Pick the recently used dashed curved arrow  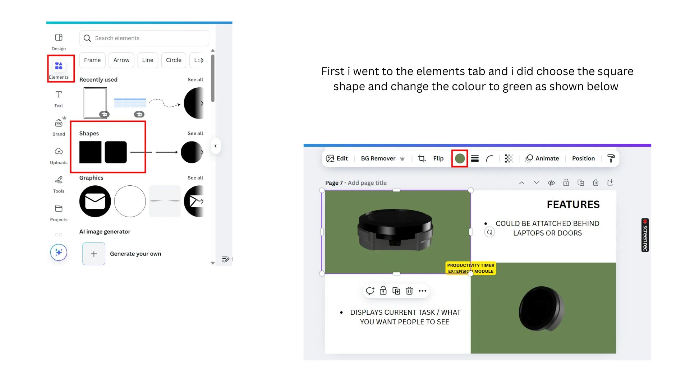(165, 103)
